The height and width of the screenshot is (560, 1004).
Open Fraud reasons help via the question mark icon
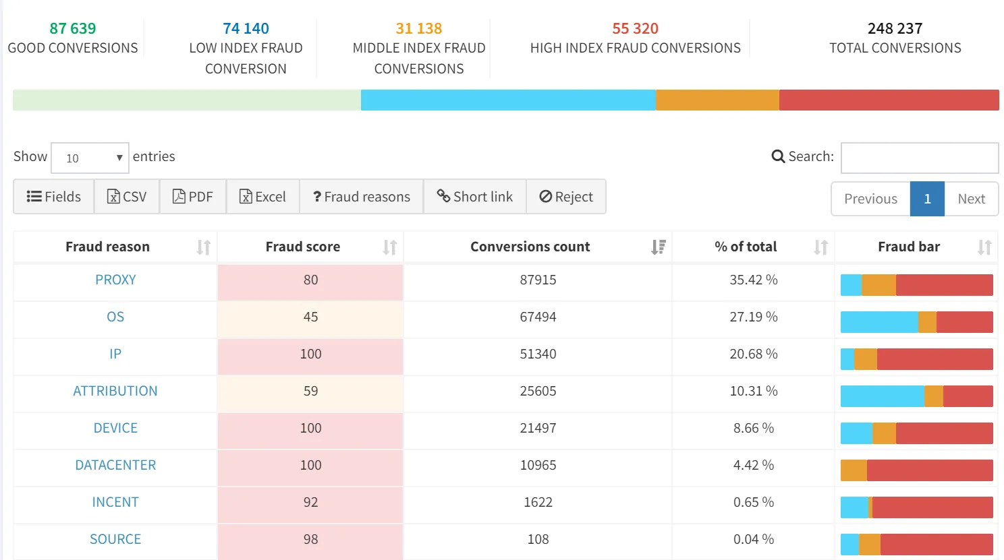click(317, 196)
